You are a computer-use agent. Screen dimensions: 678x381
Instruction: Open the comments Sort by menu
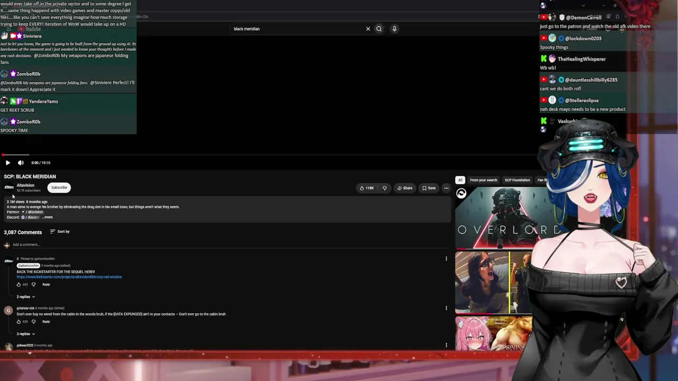(x=60, y=232)
